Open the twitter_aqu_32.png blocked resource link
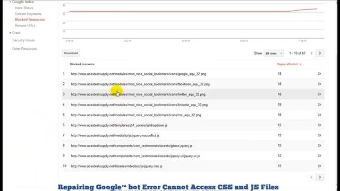 (x=138, y=94)
